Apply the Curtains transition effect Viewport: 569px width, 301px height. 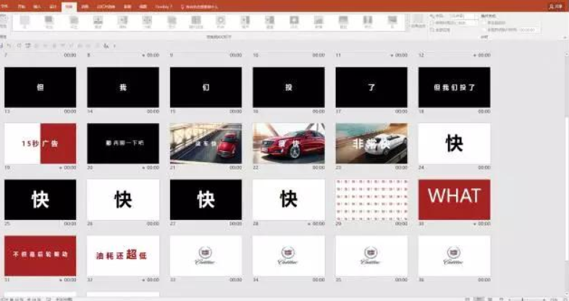click(x=368, y=22)
